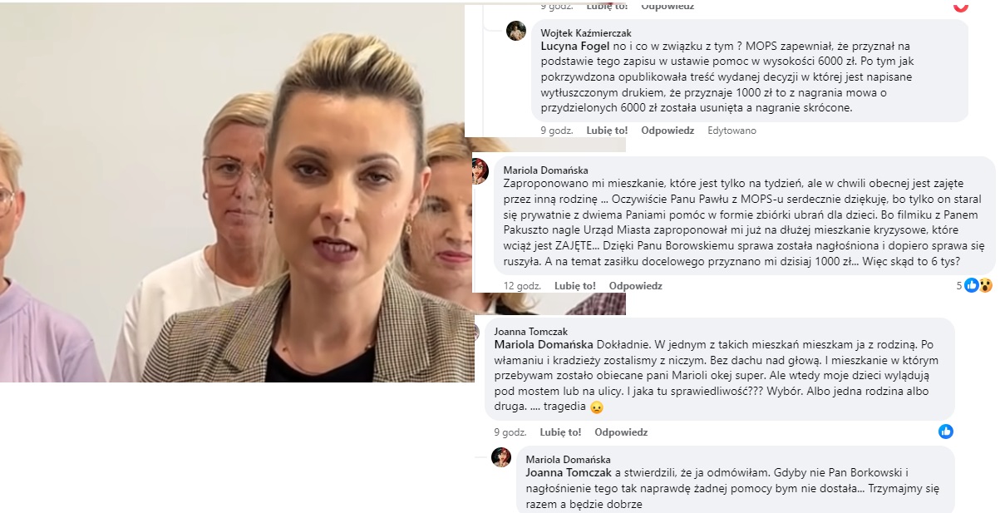
Task: Open the 12 godz. timestamp link
Action: tap(522, 286)
